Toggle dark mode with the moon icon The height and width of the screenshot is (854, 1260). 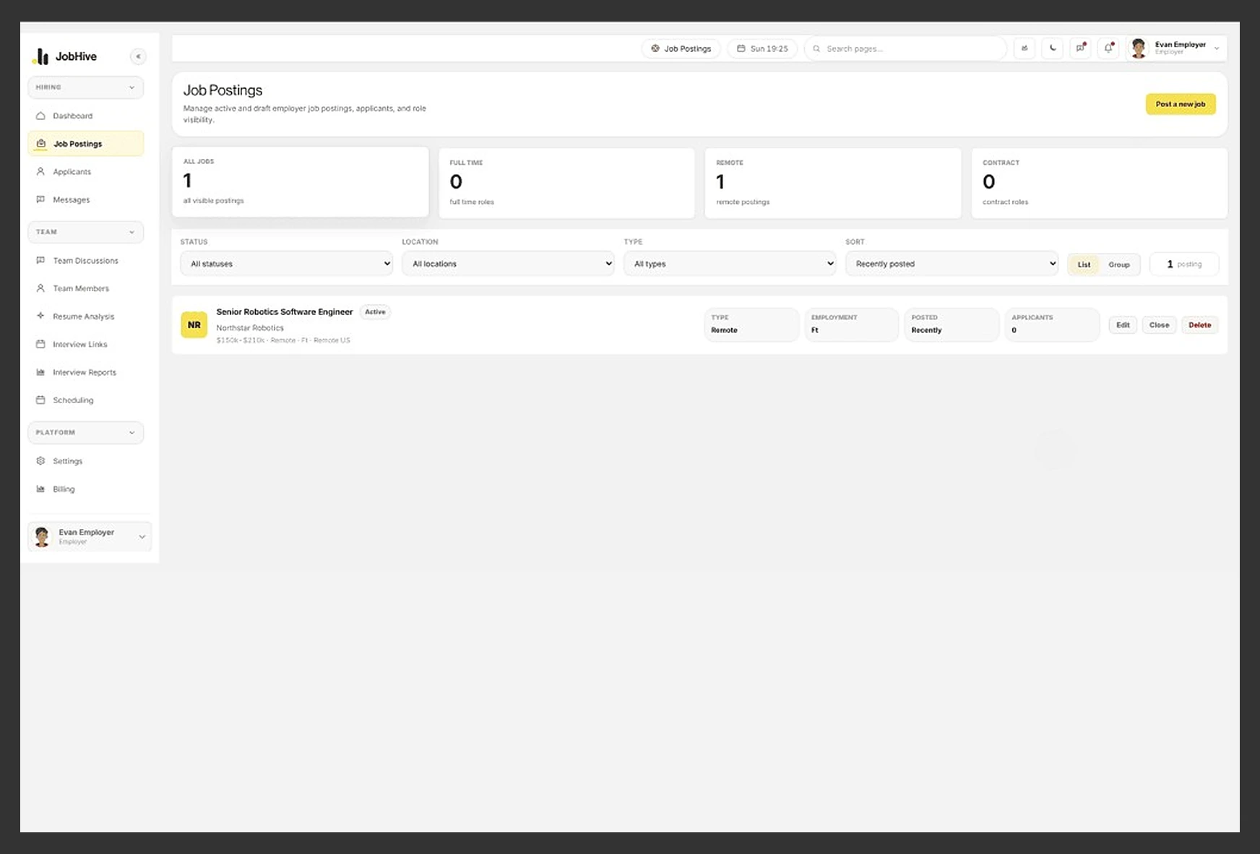(x=1053, y=48)
